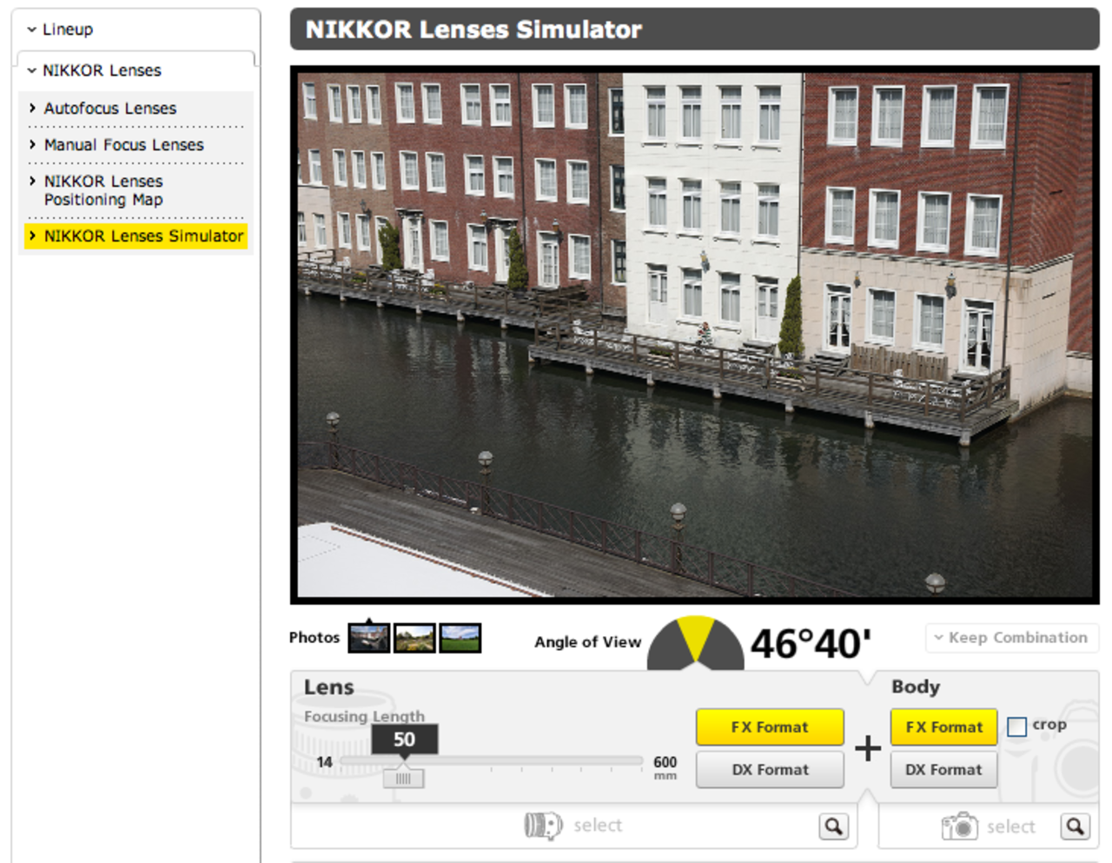The width and height of the screenshot is (1112, 863).
Task: Open NIKKOR Lenses Positioning Map
Action: point(103,190)
